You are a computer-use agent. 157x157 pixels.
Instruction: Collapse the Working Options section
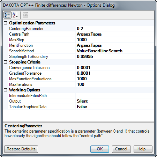5,90
